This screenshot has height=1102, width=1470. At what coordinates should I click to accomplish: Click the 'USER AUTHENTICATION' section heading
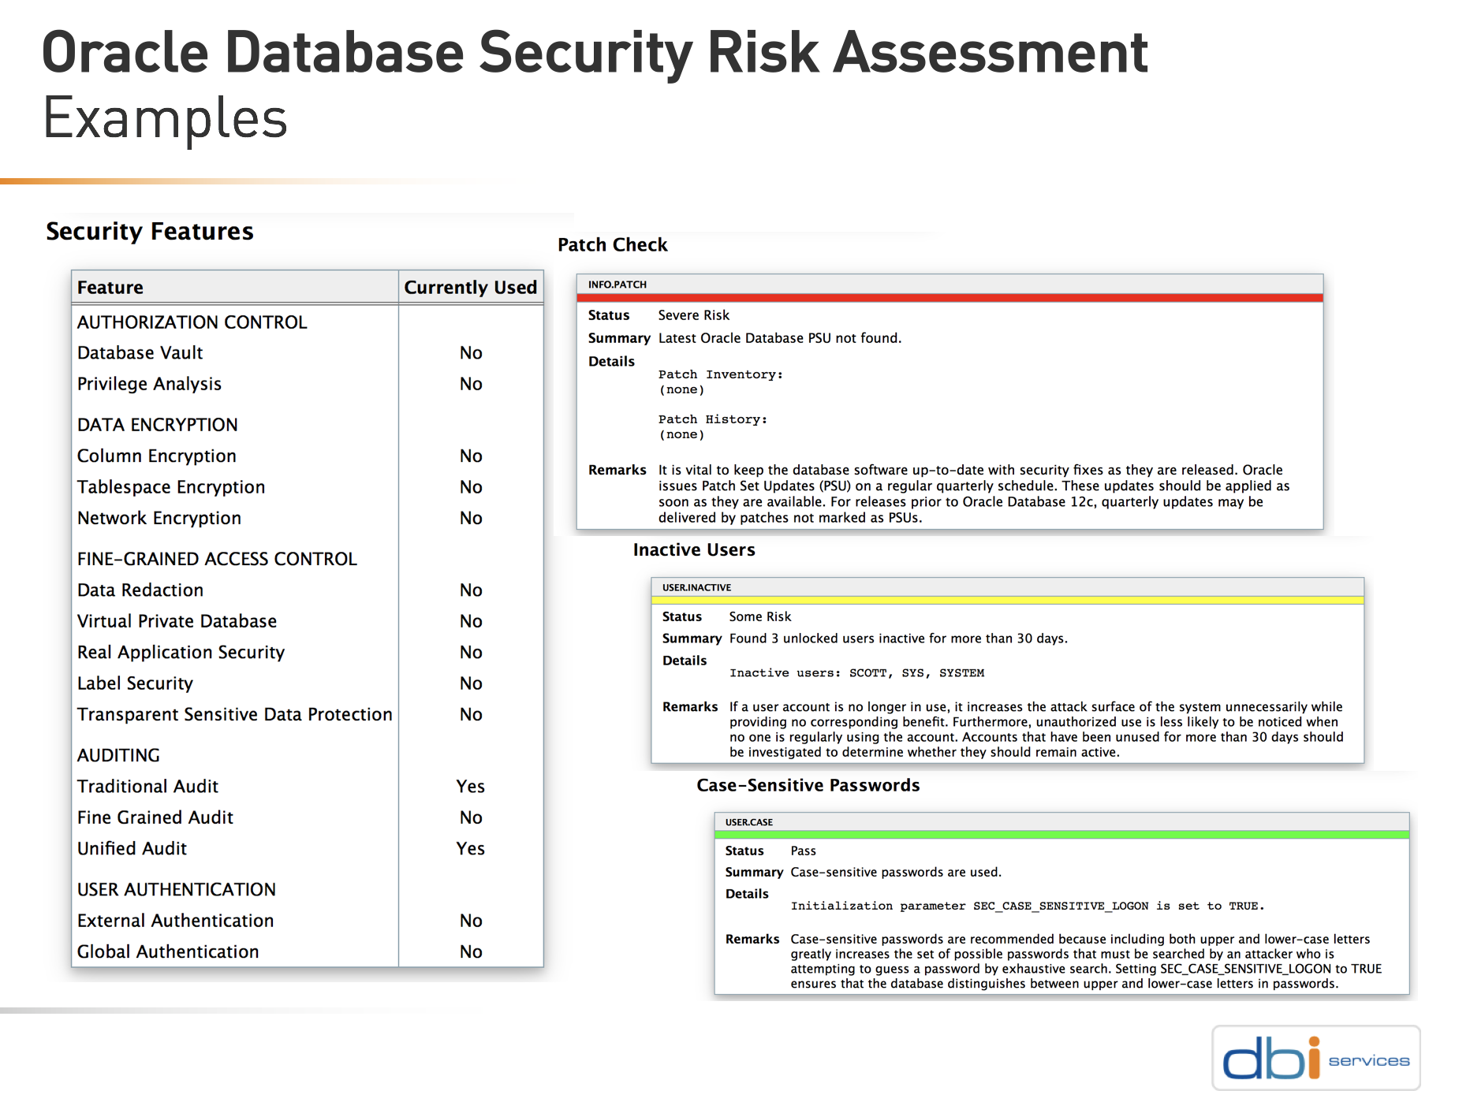177,889
